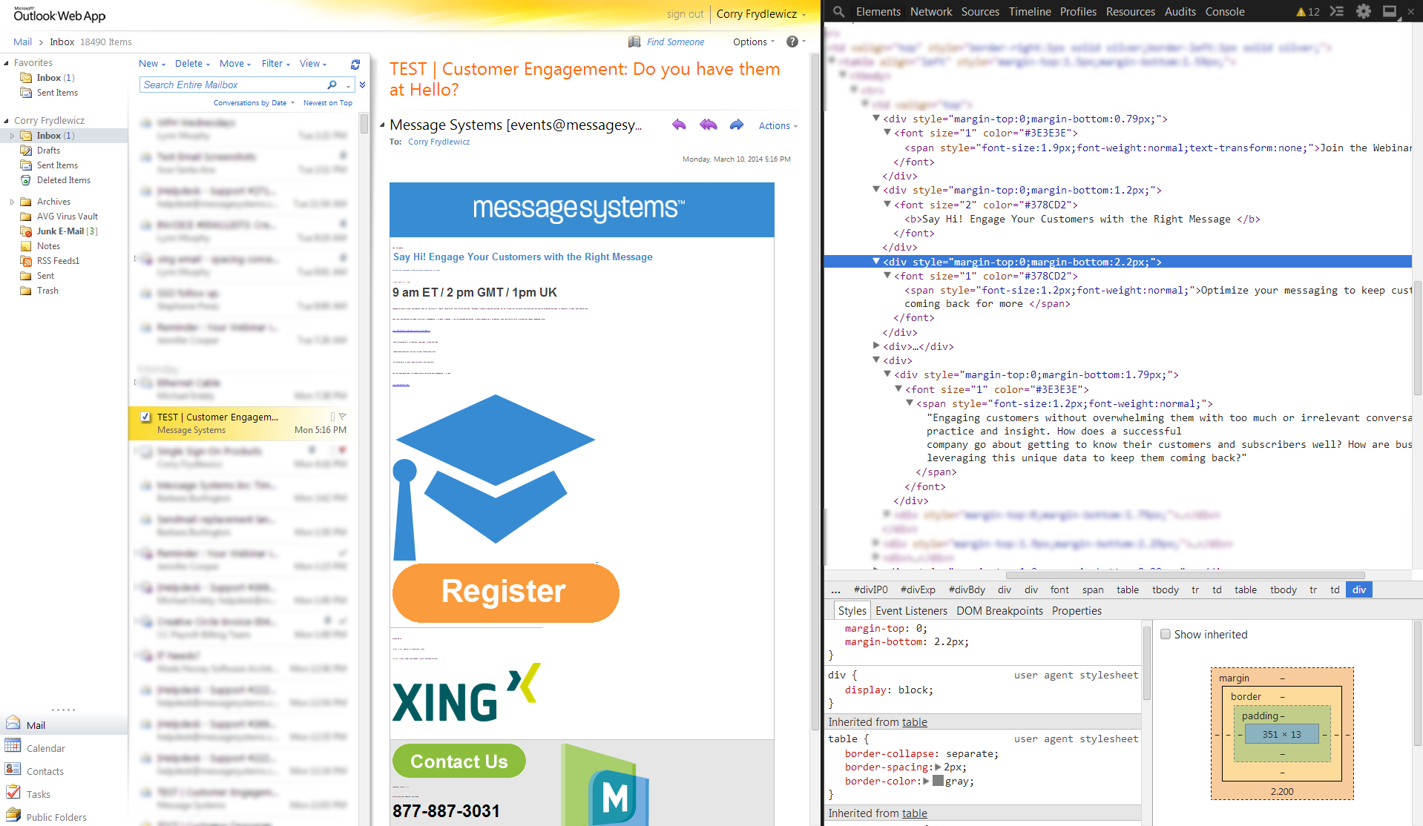Screen dimensions: 1423x826
Task: Click the Forward arrow icon
Action: [736, 125]
